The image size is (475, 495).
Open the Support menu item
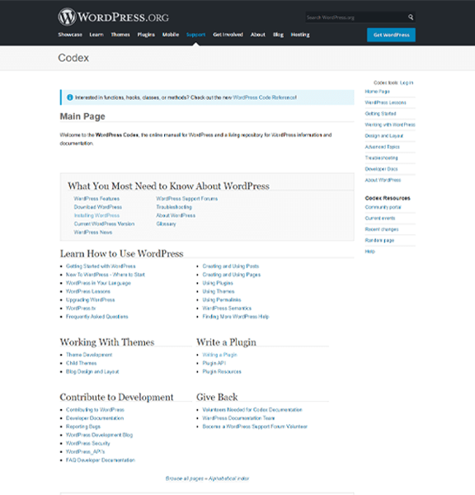(x=195, y=35)
